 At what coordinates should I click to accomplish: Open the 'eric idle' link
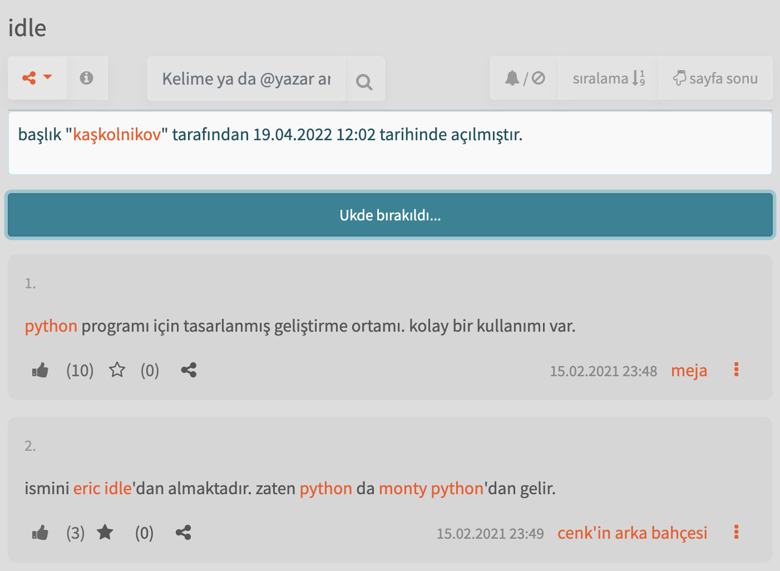tap(102, 489)
